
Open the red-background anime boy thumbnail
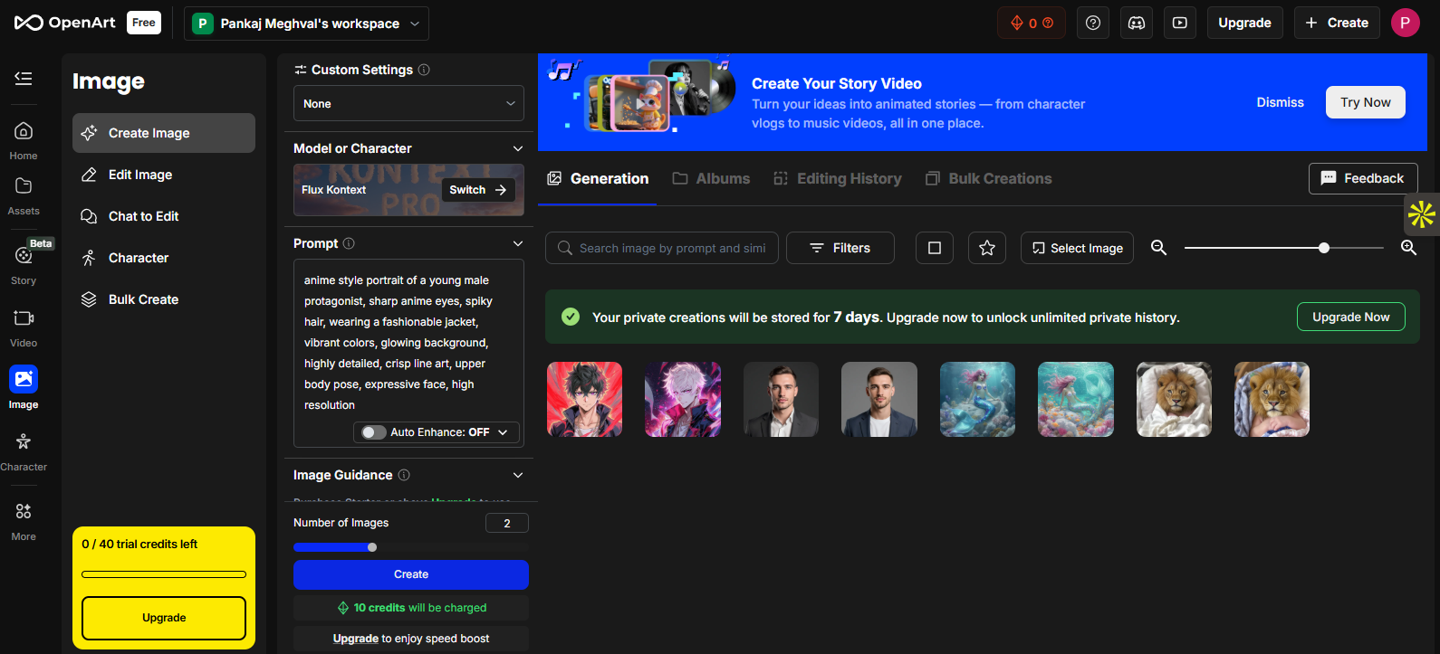[x=585, y=400]
